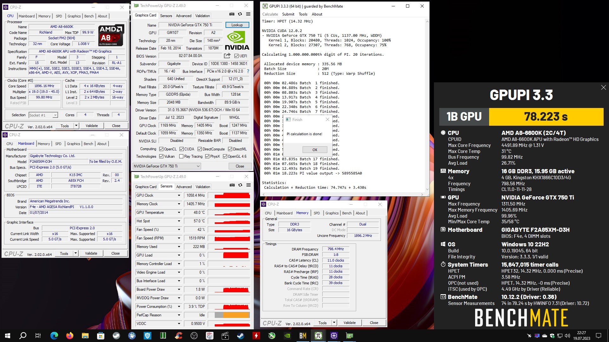The height and width of the screenshot is (342, 609).
Task: Open the Calculate menu in GPUPI
Action: [270, 14]
